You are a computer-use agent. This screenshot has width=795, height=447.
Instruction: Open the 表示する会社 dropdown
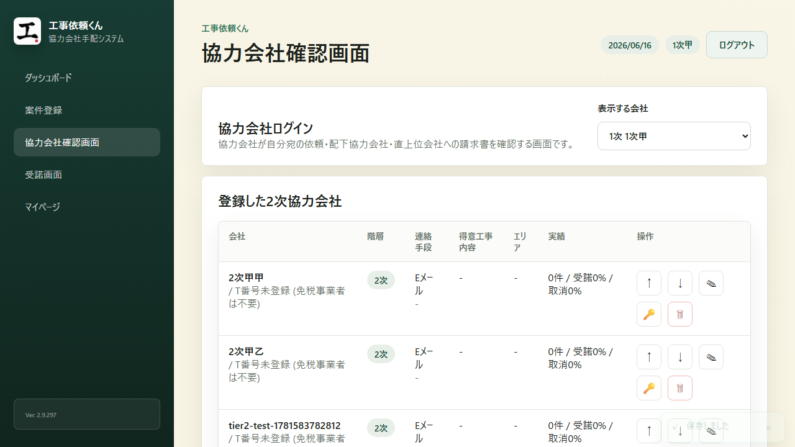click(x=674, y=136)
